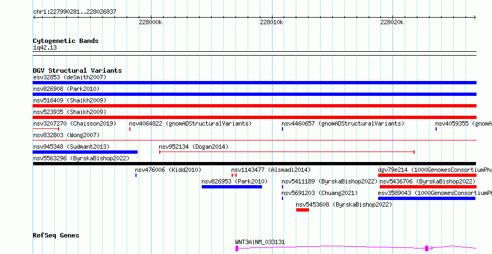Click the small blue marker under nsv4059355

click(x=436, y=129)
